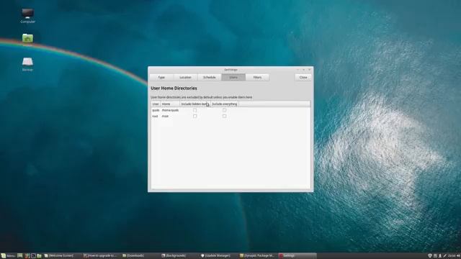Click the Include everything column header

[x=224, y=104]
